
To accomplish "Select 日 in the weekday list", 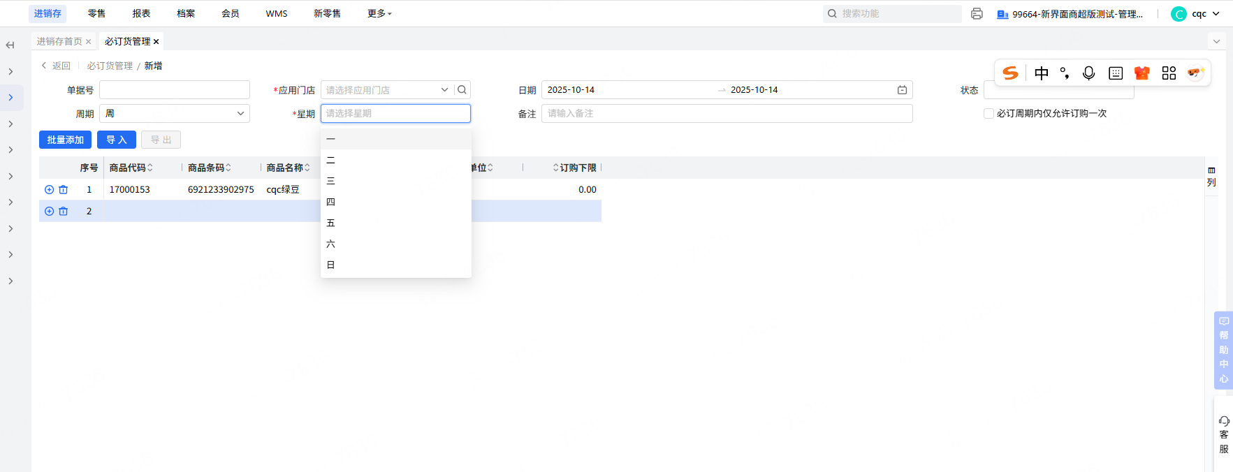I will tap(396, 265).
